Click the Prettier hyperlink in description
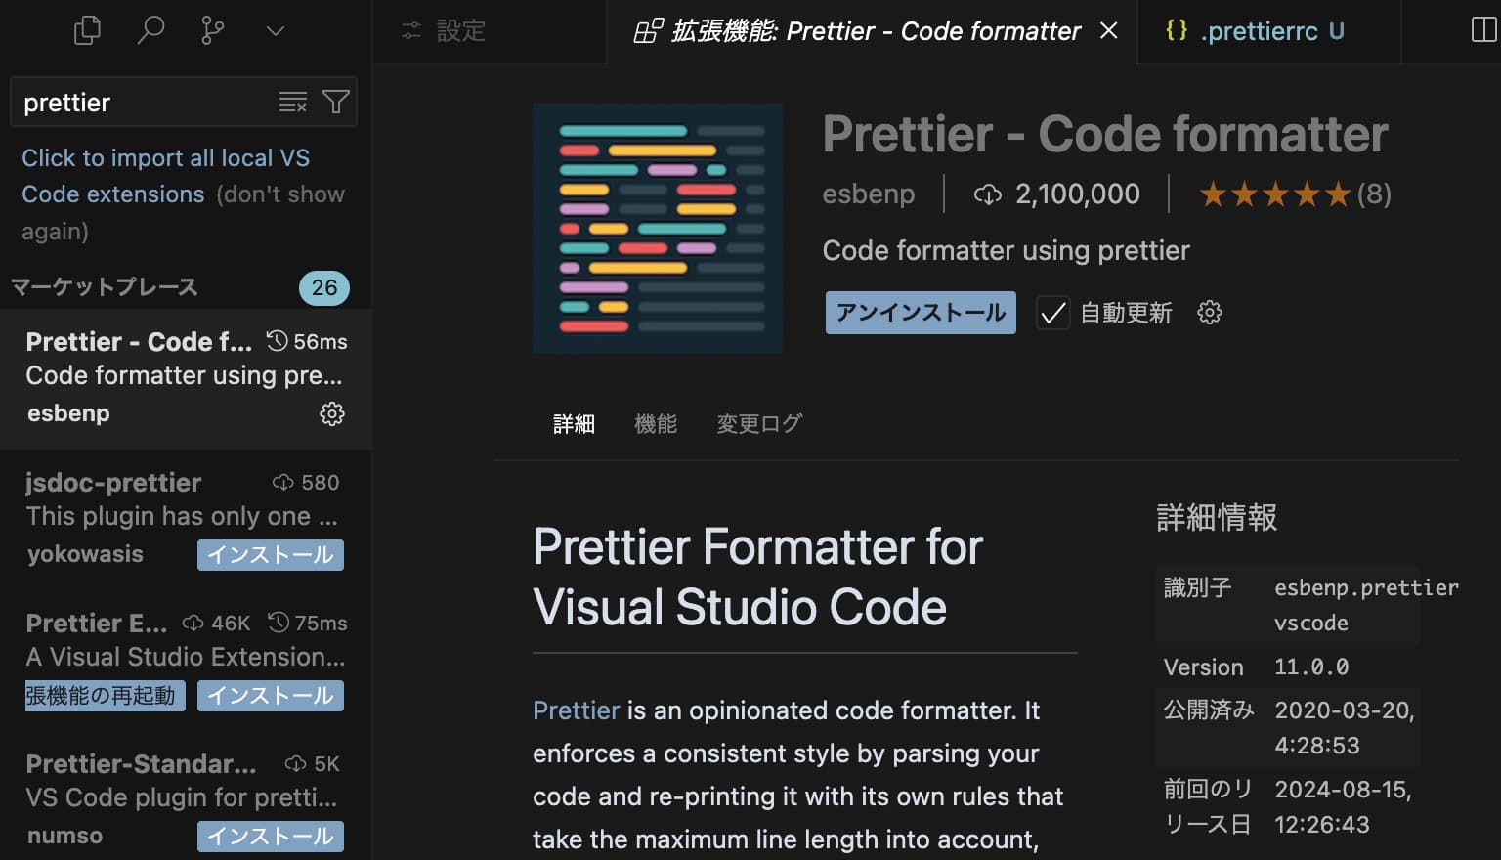The image size is (1501, 860). point(576,710)
